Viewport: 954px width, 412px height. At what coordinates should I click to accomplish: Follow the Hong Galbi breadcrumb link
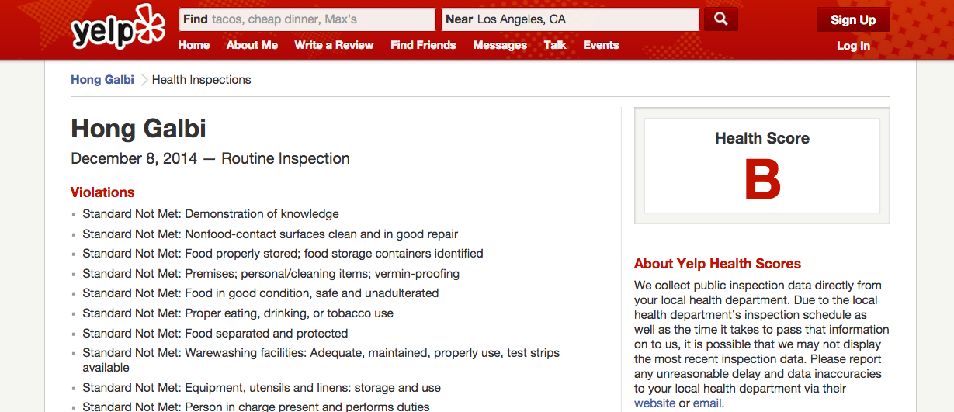click(x=102, y=79)
